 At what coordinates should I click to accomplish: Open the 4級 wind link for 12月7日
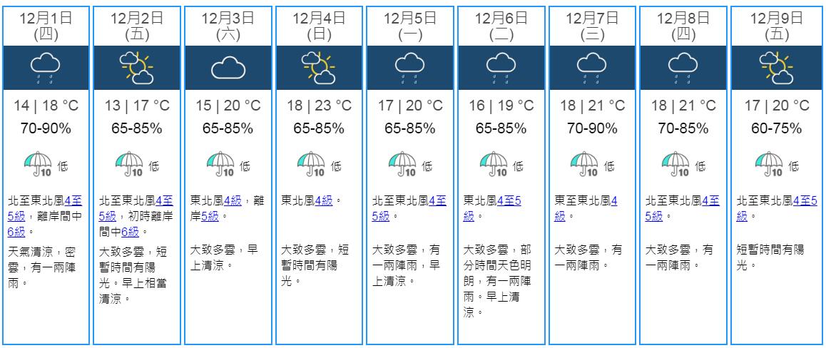[612, 201]
